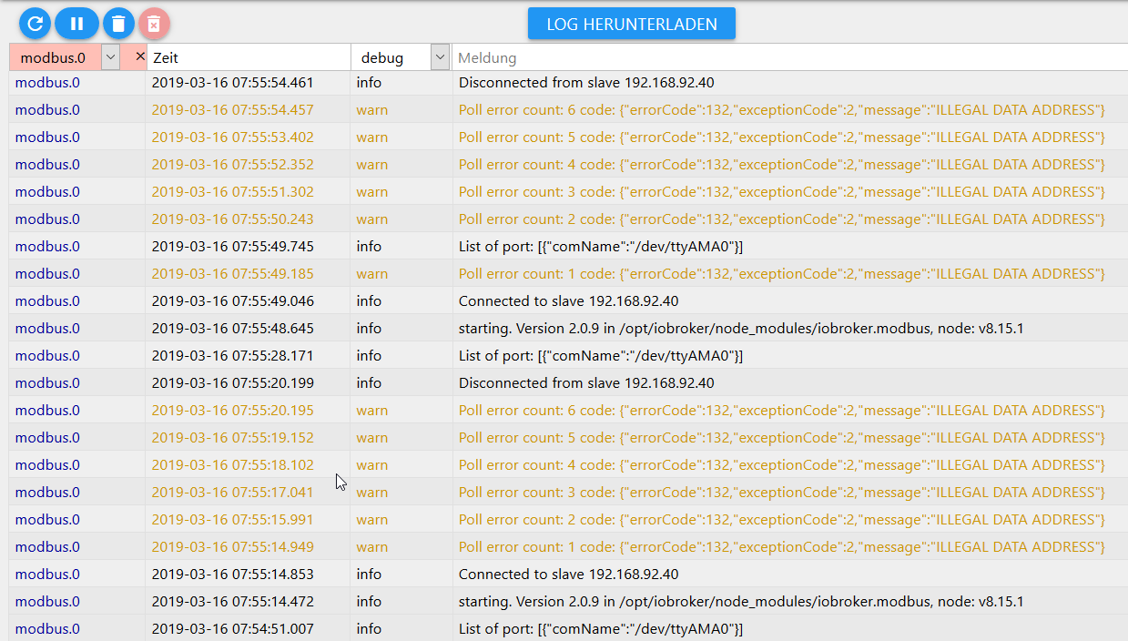Viewport: 1128px width, 641px height.
Task: Click timestamp 2019-03-16 07:55:52.352
Action: click(232, 165)
